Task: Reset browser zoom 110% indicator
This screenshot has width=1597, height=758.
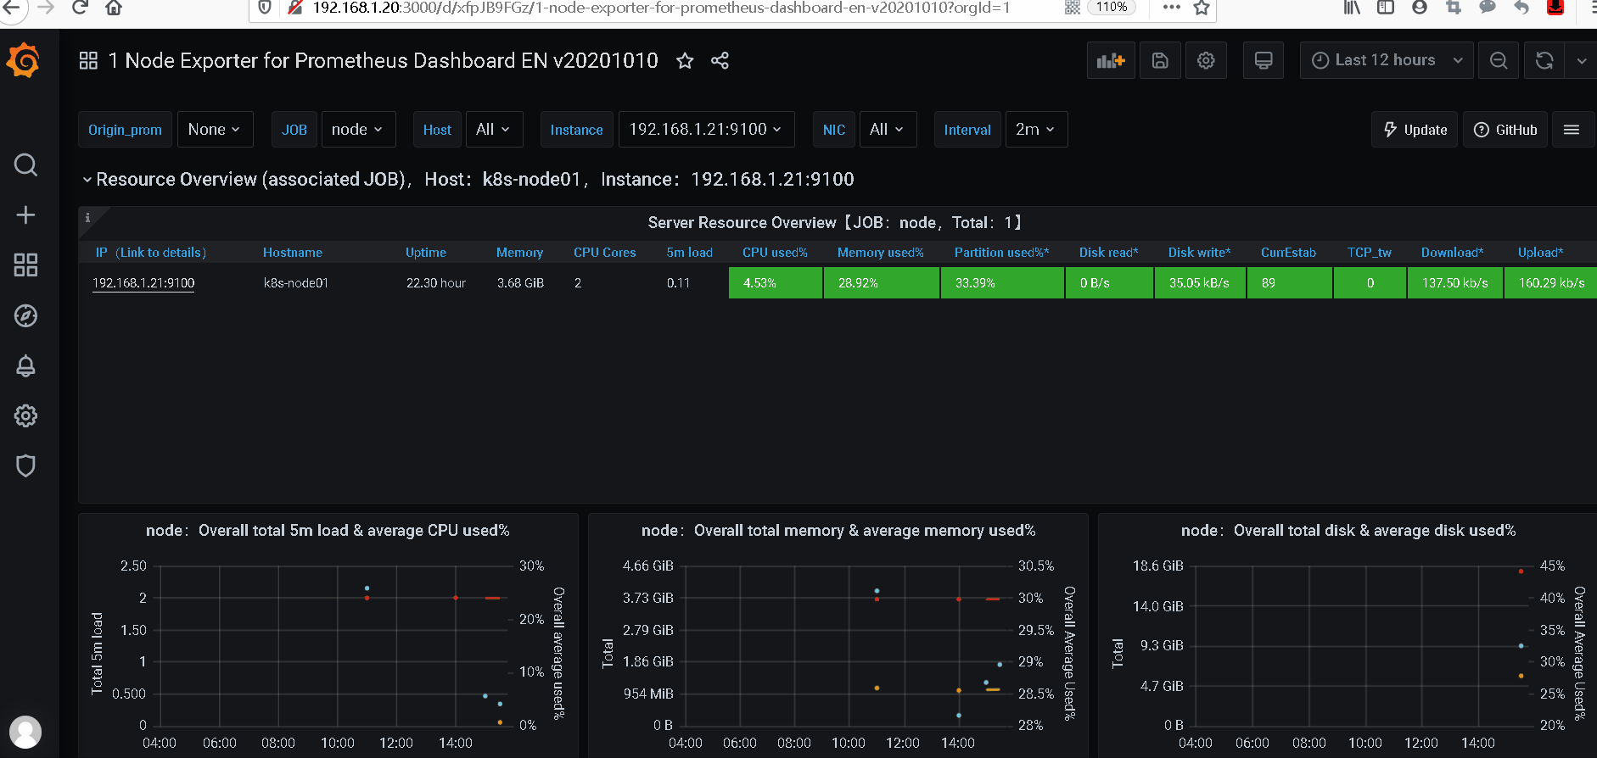Action: point(1112,7)
